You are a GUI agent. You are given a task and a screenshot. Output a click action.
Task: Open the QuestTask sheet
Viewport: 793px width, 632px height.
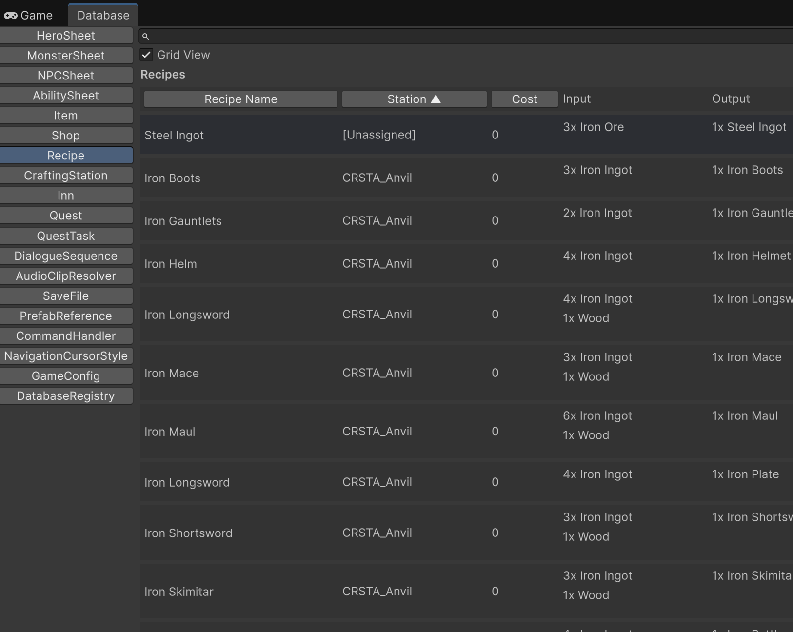(66, 236)
